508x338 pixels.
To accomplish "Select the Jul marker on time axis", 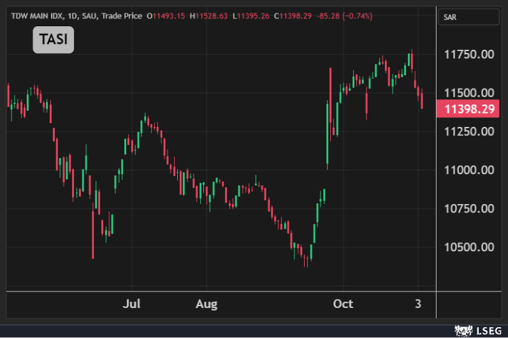I will point(131,304).
